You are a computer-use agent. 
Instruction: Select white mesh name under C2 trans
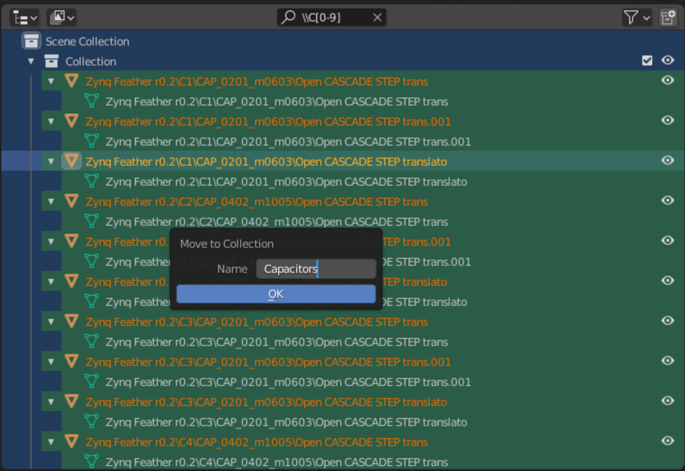click(277, 222)
